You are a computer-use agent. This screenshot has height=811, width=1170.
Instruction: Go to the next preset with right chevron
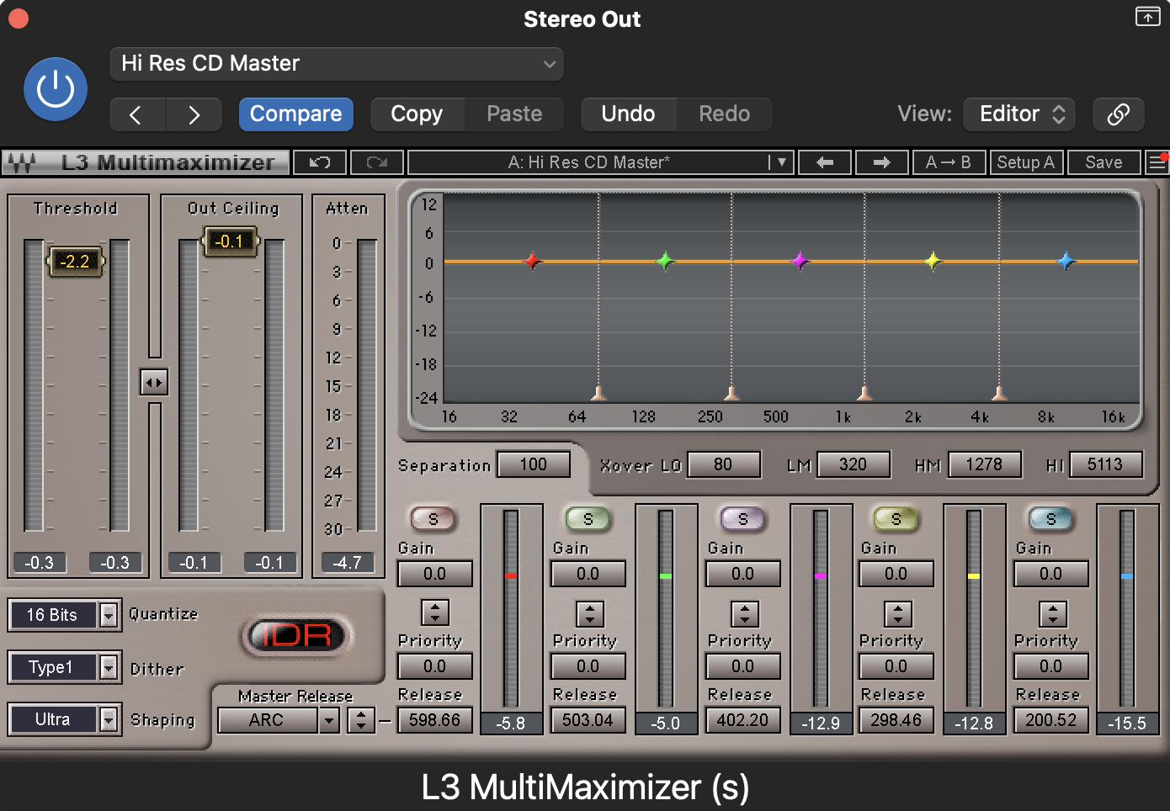click(x=194, y=114)
